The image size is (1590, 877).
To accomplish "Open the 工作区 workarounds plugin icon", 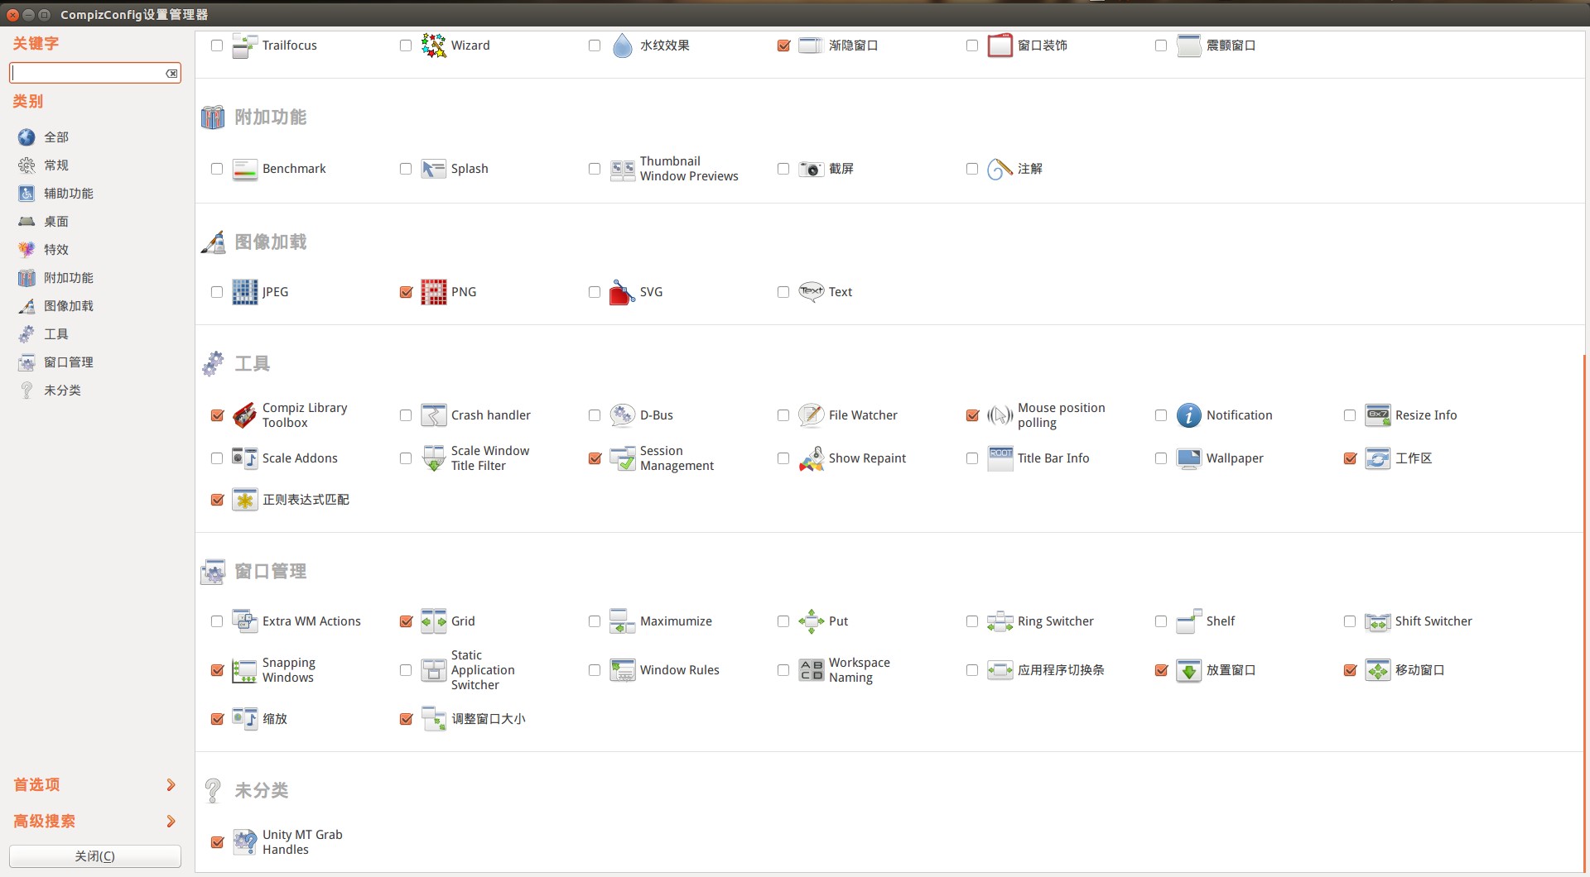I will click(1378, 458).
